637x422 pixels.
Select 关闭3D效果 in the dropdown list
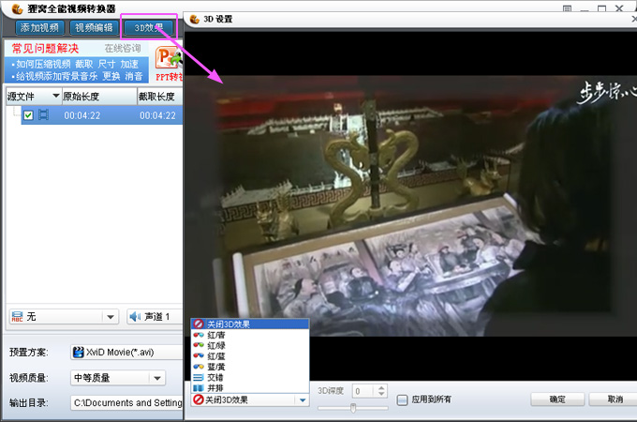[250, 324]
